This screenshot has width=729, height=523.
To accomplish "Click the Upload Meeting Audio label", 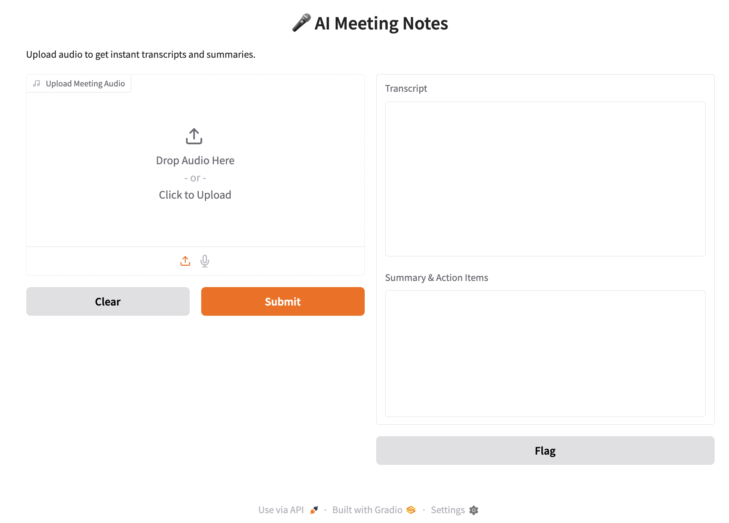I will click(85, 84).
